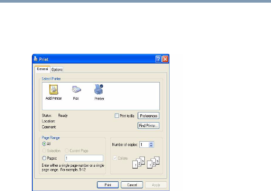Open printer Preferences

click(148, 116)
